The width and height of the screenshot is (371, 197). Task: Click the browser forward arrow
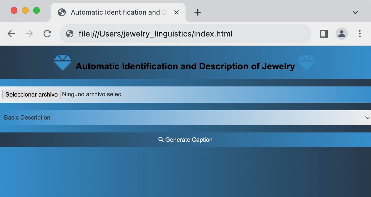pos(29,34)
